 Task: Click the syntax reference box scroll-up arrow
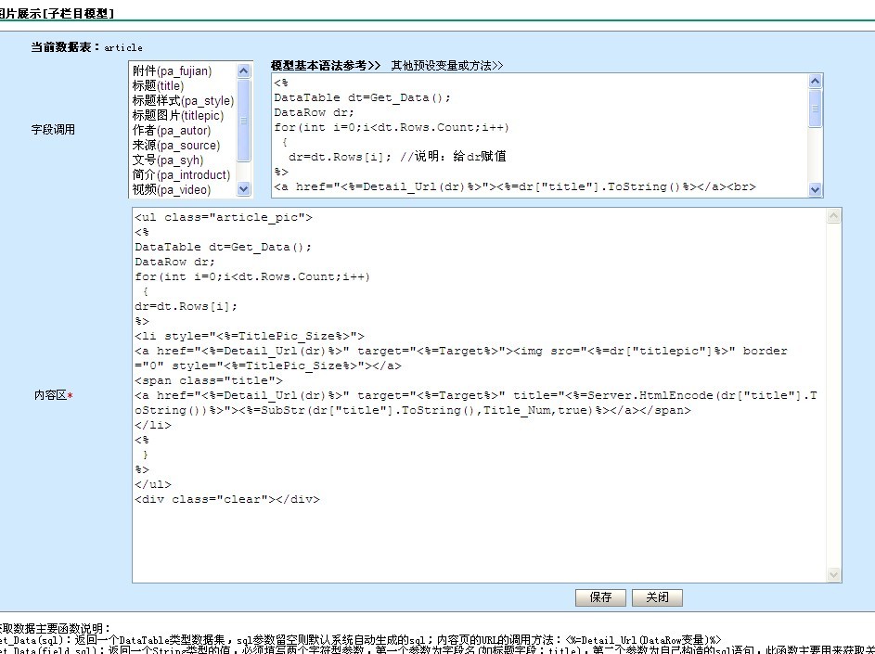pos(816,82)
